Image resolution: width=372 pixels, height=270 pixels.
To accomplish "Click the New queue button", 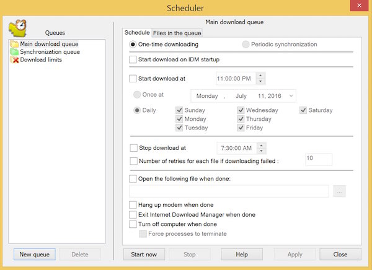I will pyautogui.click(x=35, y=254).
